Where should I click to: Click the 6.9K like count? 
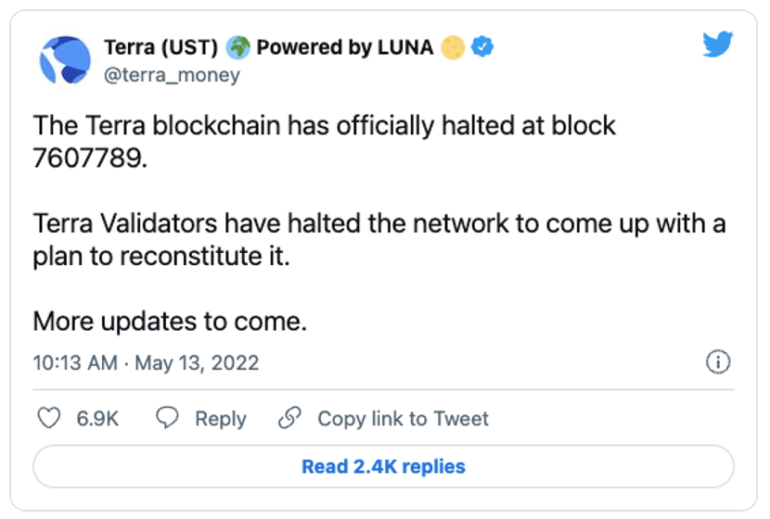[x=97, y=419]
